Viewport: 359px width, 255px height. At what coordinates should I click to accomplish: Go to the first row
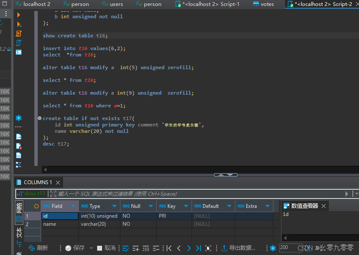click(169, 248)
